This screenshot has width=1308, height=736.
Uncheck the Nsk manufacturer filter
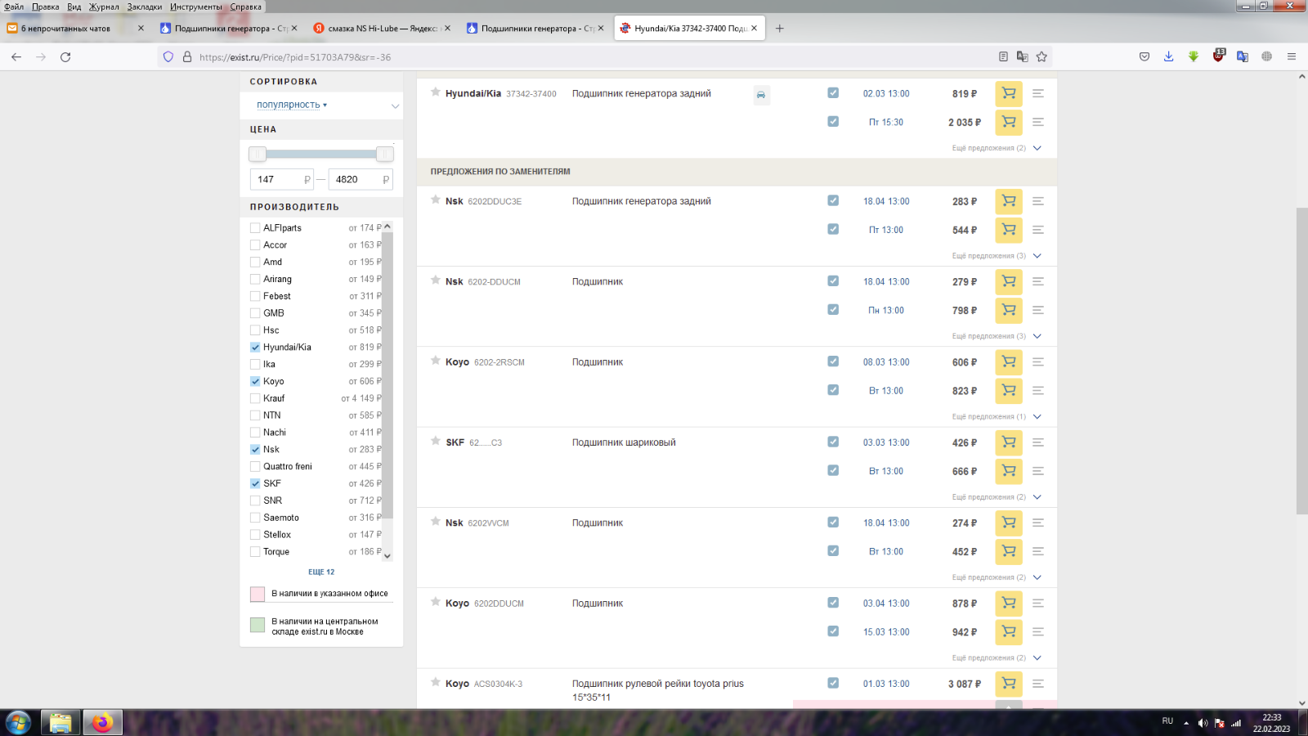pyautogui.click(x=255, y=450)
